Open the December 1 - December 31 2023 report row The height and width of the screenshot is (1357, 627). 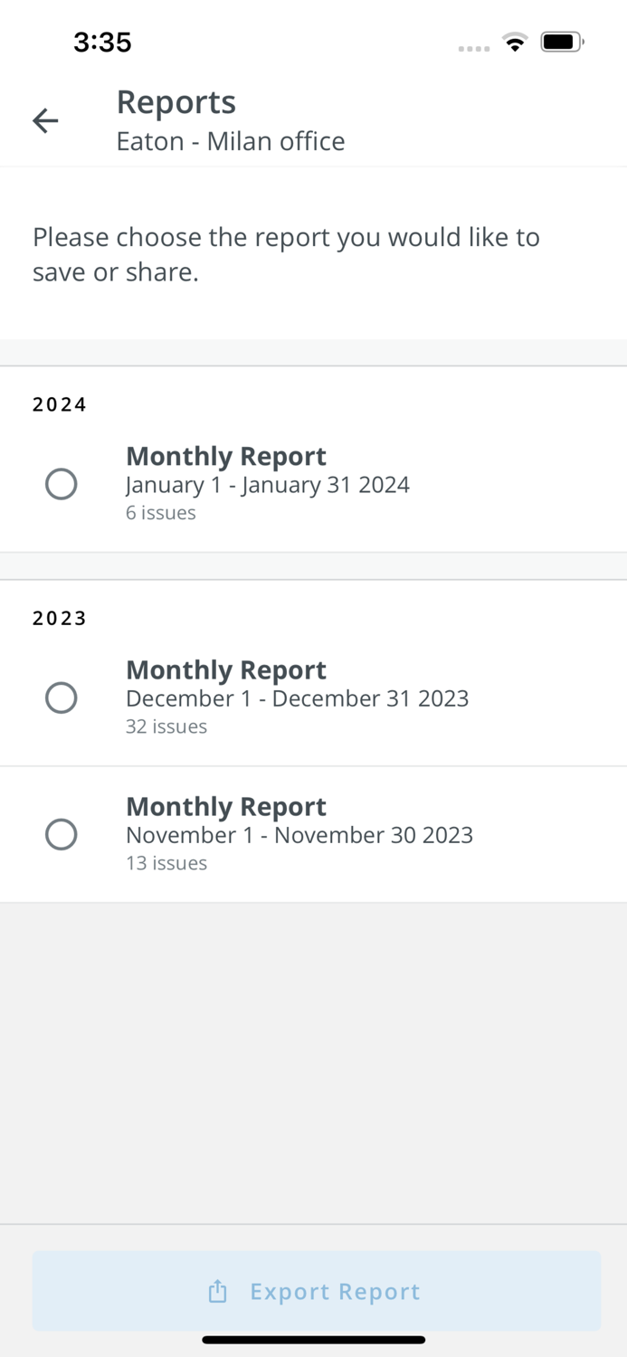click(x=298, y=697)
